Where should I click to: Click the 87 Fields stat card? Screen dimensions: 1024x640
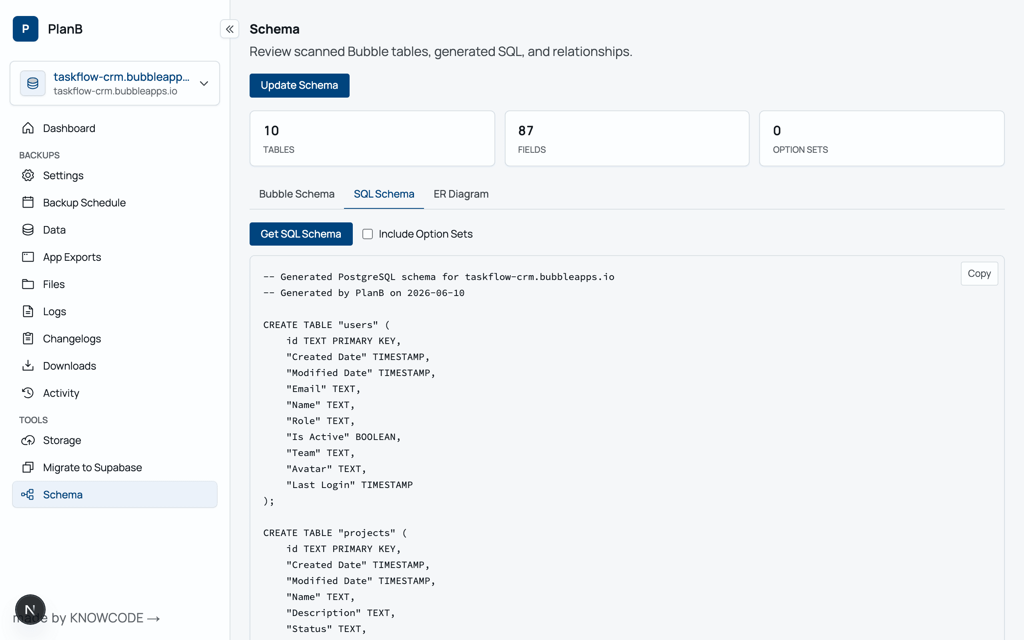pyautogui.click(x=627, y=138)
